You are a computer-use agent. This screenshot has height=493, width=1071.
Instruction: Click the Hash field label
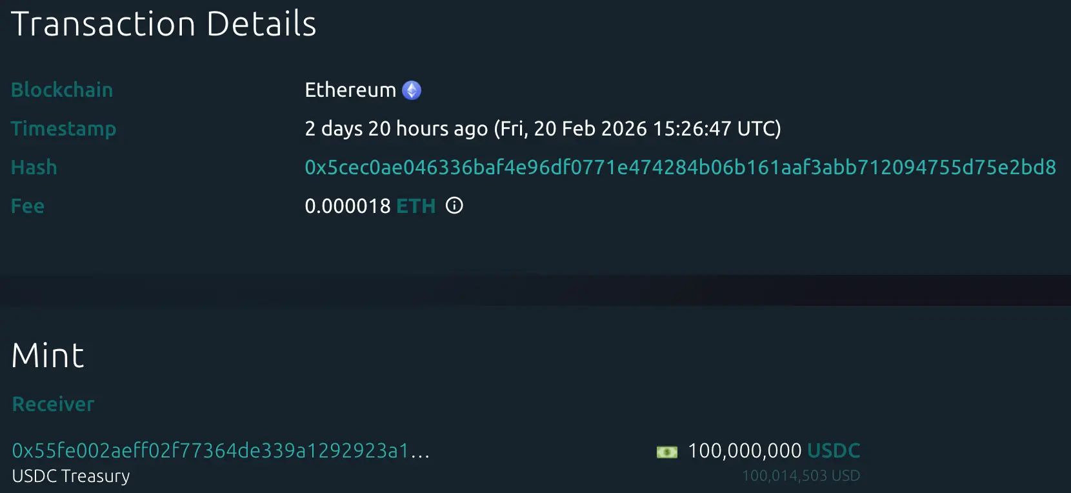click(x=34, y=168)
